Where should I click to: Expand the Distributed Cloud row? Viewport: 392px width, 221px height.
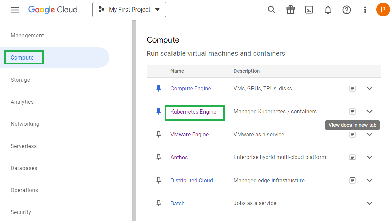[370, 180]
